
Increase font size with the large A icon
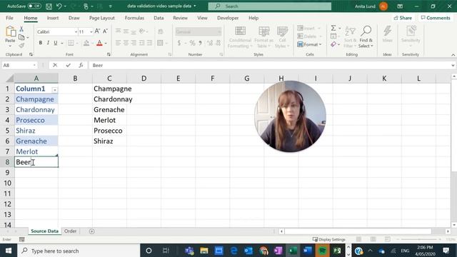click(x=97, y=31)
